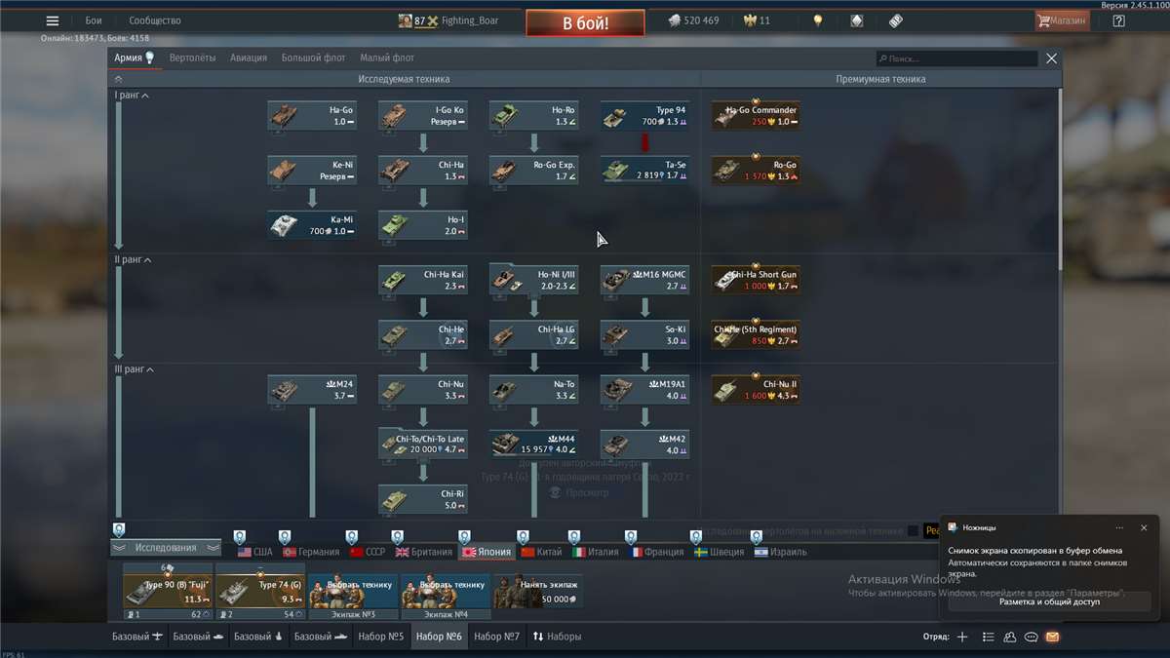Select the So-Ki vehicle
This screenshot has width=1170, height=658.
pos(645,334)
